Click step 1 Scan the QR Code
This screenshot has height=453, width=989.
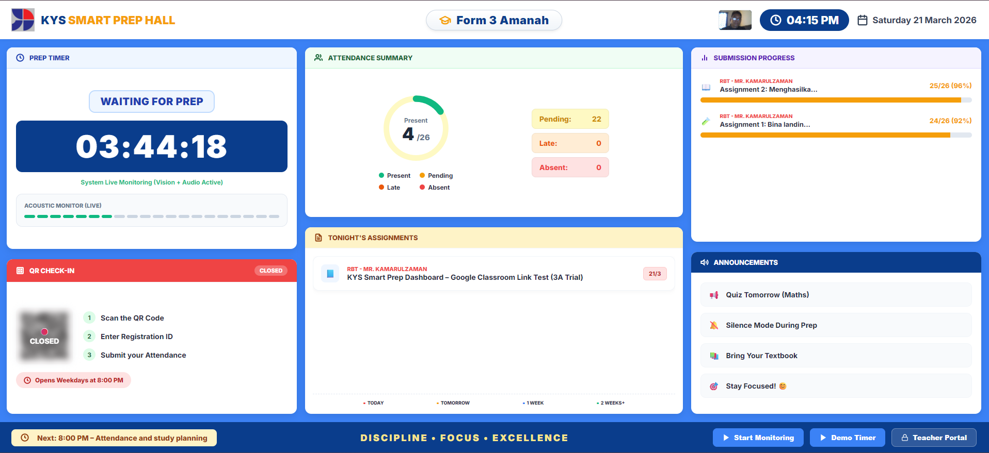pos(124,318)
